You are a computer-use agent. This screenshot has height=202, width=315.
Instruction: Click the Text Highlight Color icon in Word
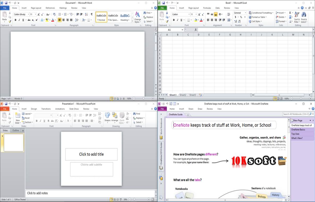pyautogui.click(x=46, y=20)
